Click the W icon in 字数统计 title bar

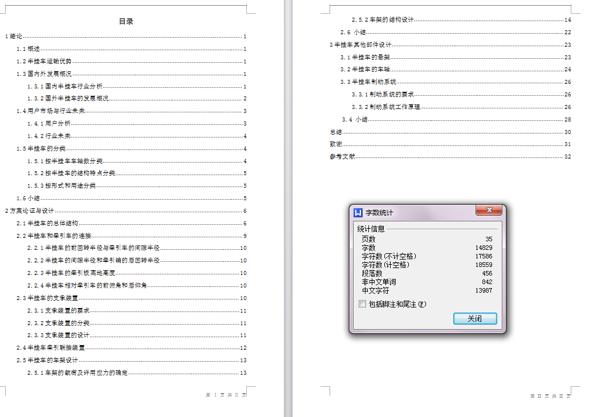[x=358, y=213]
